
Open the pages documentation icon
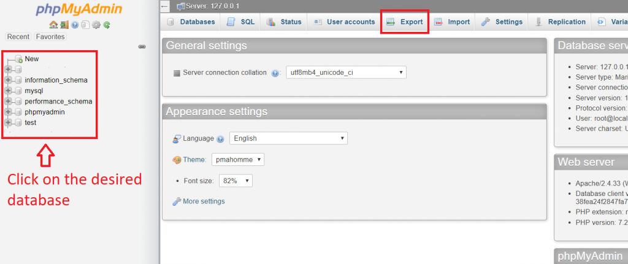[x=85, y=25]
